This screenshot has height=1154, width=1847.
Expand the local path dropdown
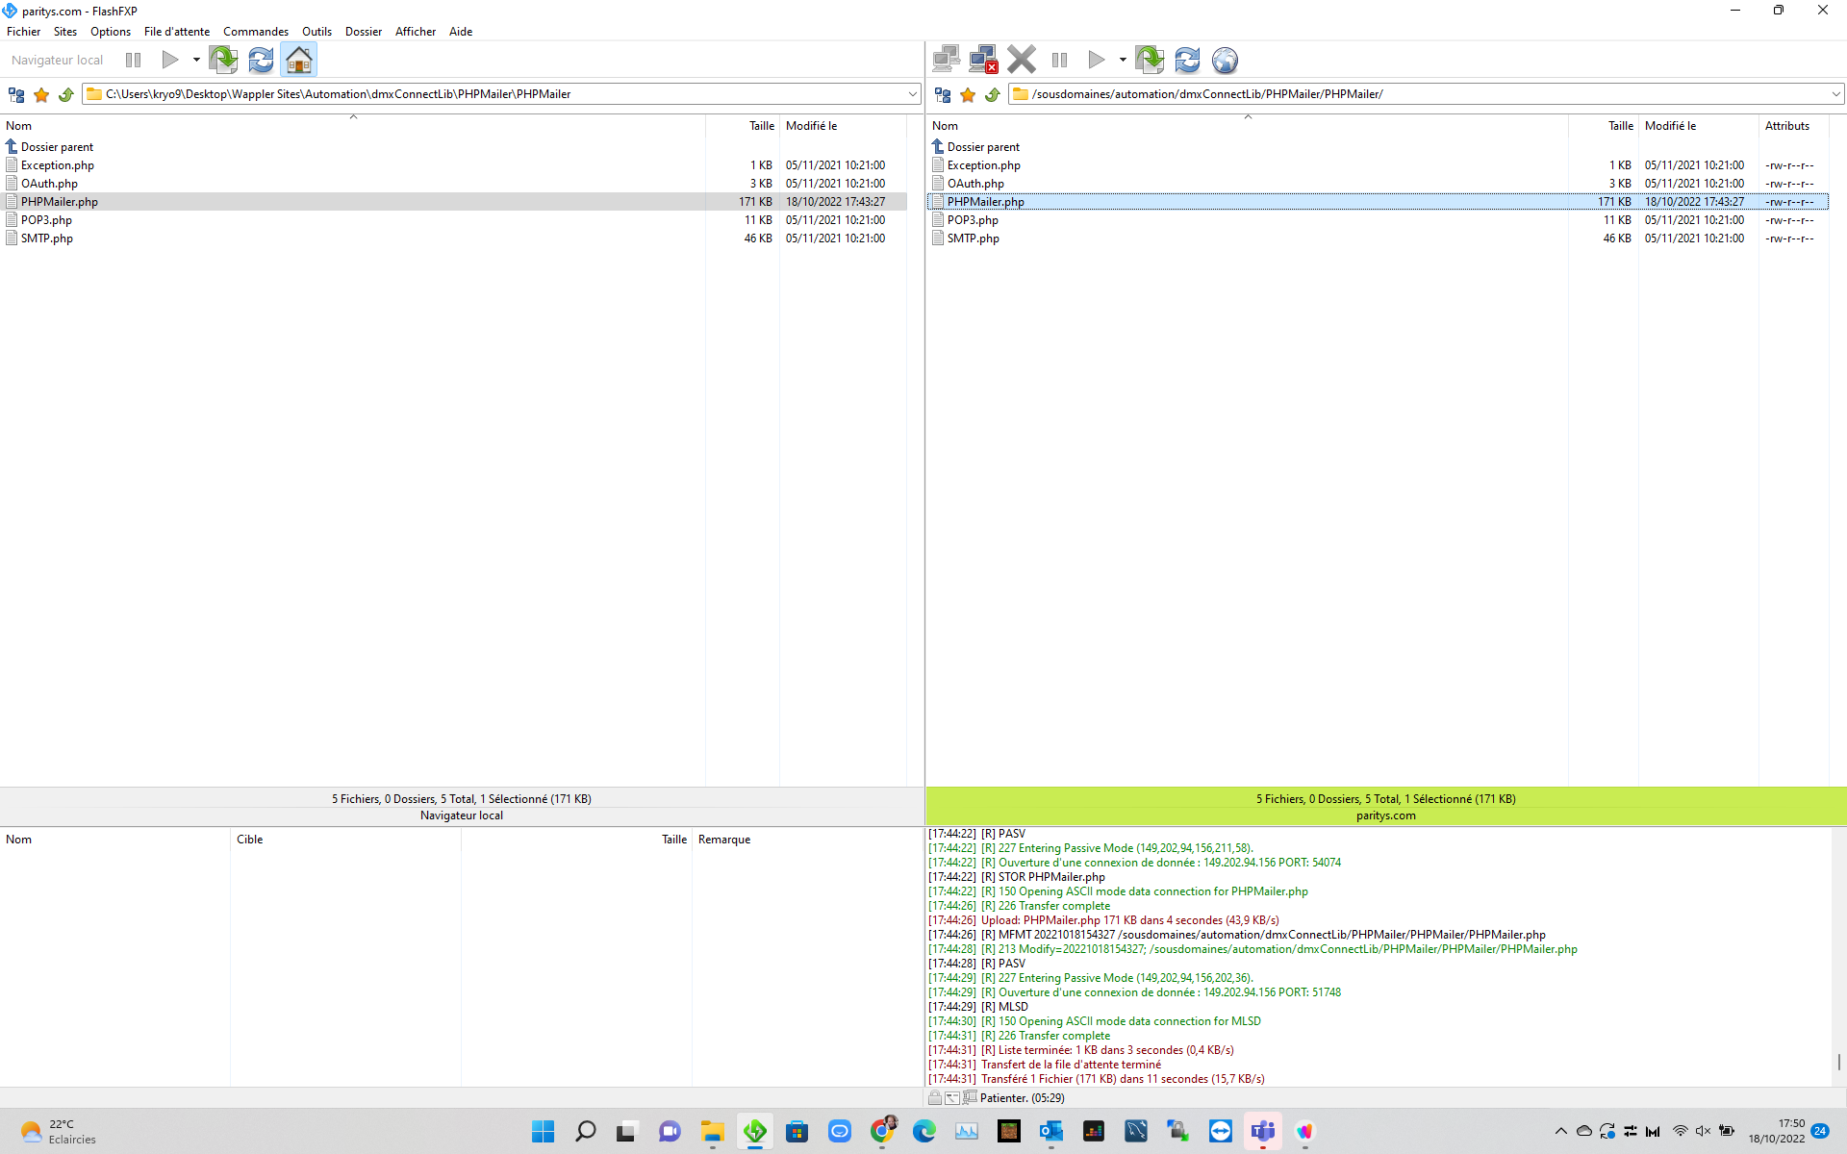click(912, 94)
